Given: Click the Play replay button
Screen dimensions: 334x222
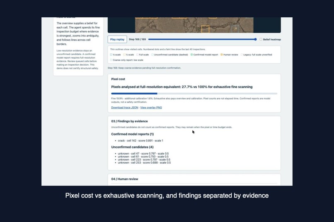Looking at the screenshot, I should tap(117, 39).
